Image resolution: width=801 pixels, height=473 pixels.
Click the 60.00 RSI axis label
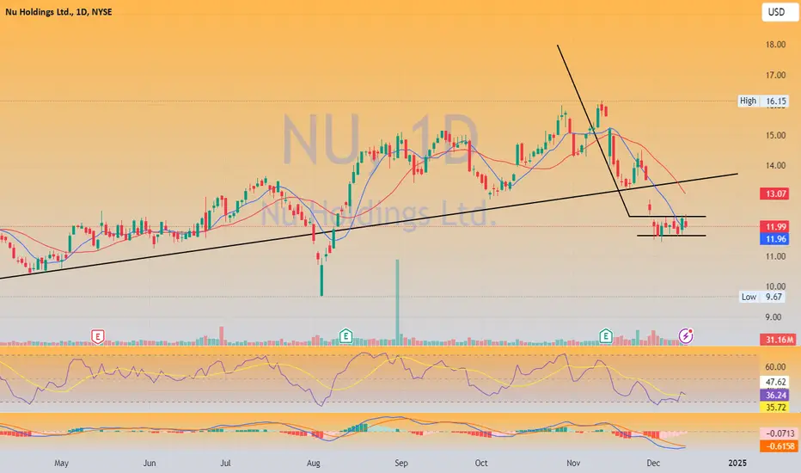[x=775, y=366]
